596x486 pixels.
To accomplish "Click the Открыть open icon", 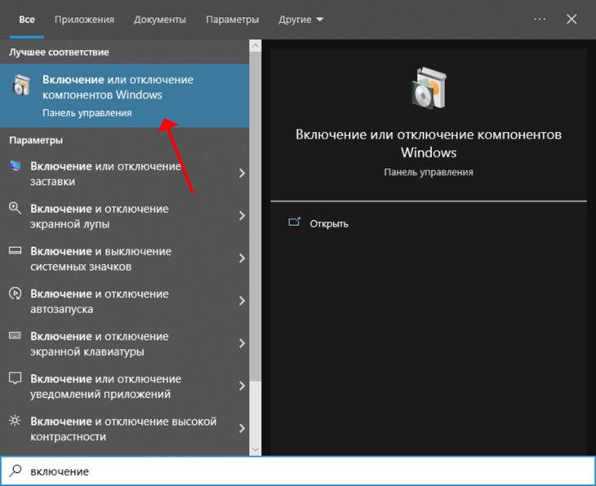I will pos(295,222).
